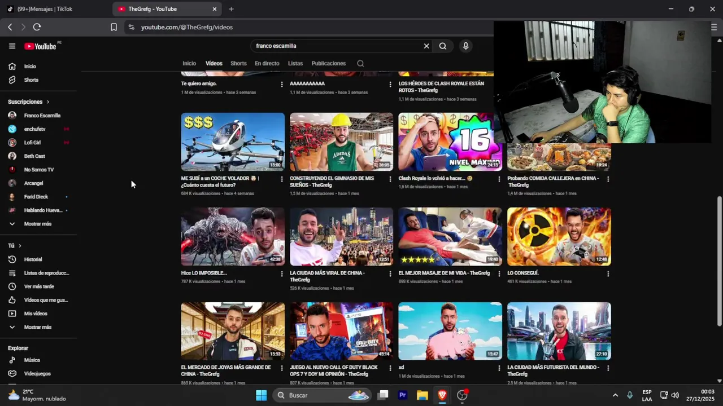Open the YouTube hamburger guide menu
Screen dimensions: 723x406
(x=12, y=46)
